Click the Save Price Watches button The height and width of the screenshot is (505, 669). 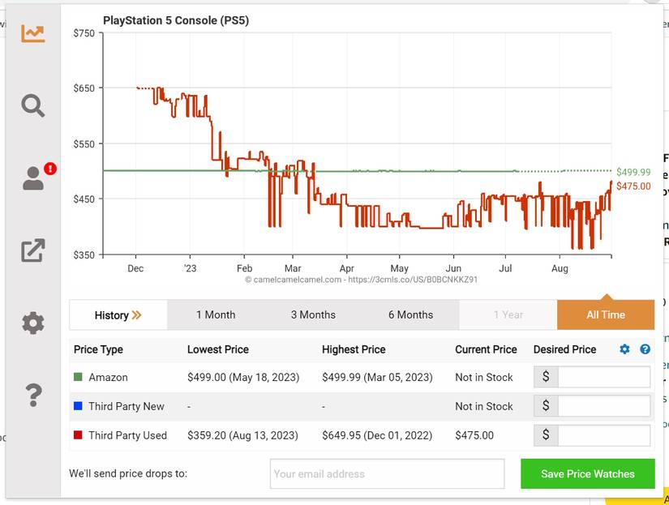coord(587,474)
